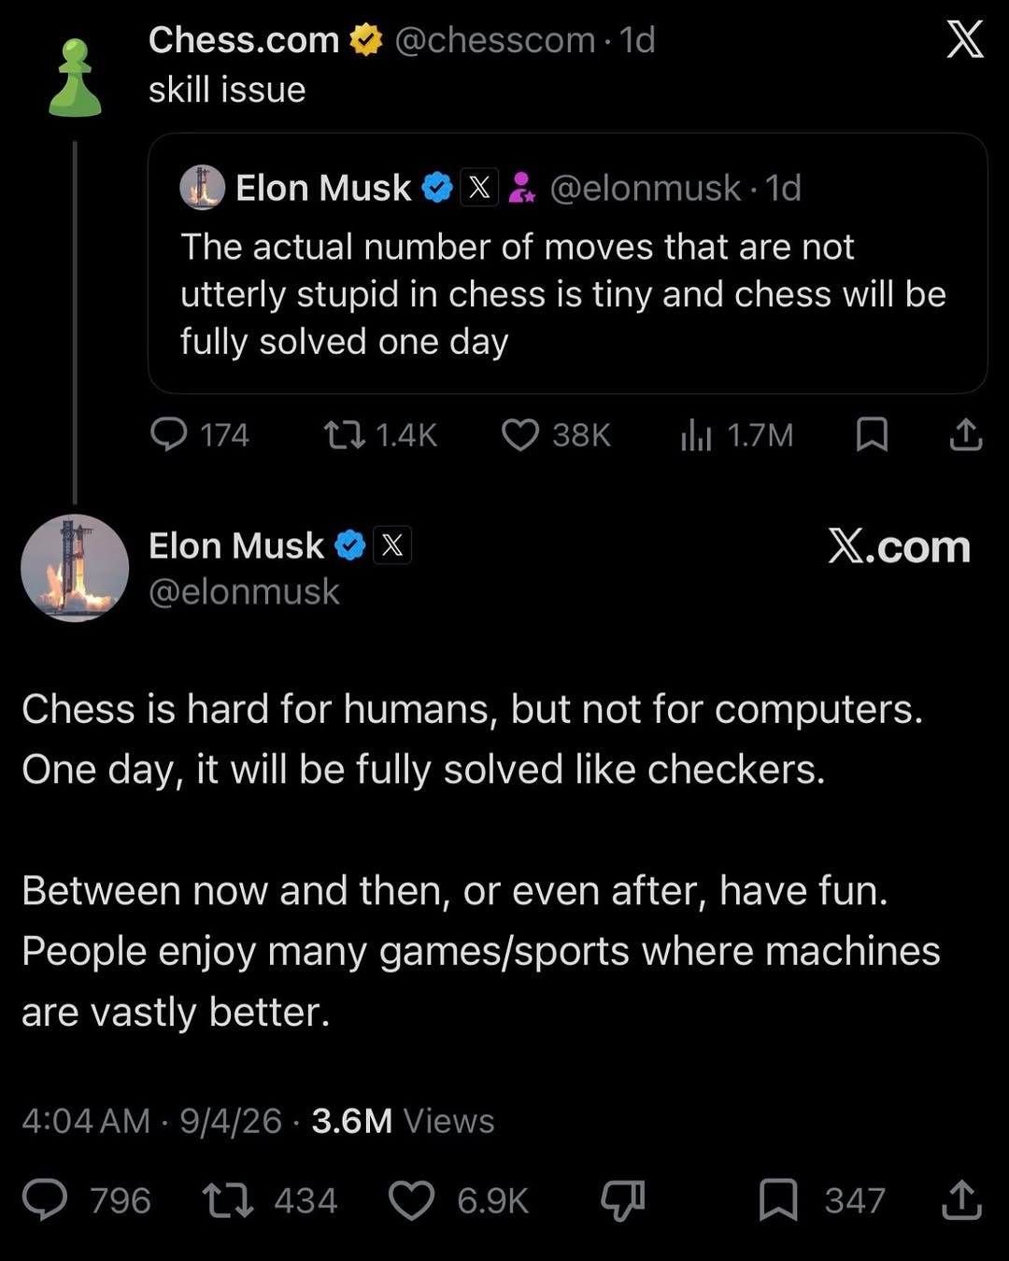Image resolution: width=1009 pixels, height=1261 pixels.
Task: Click the small Elon Musk avatar in quote
Action: pyautogui.click(x=202, y=188)
